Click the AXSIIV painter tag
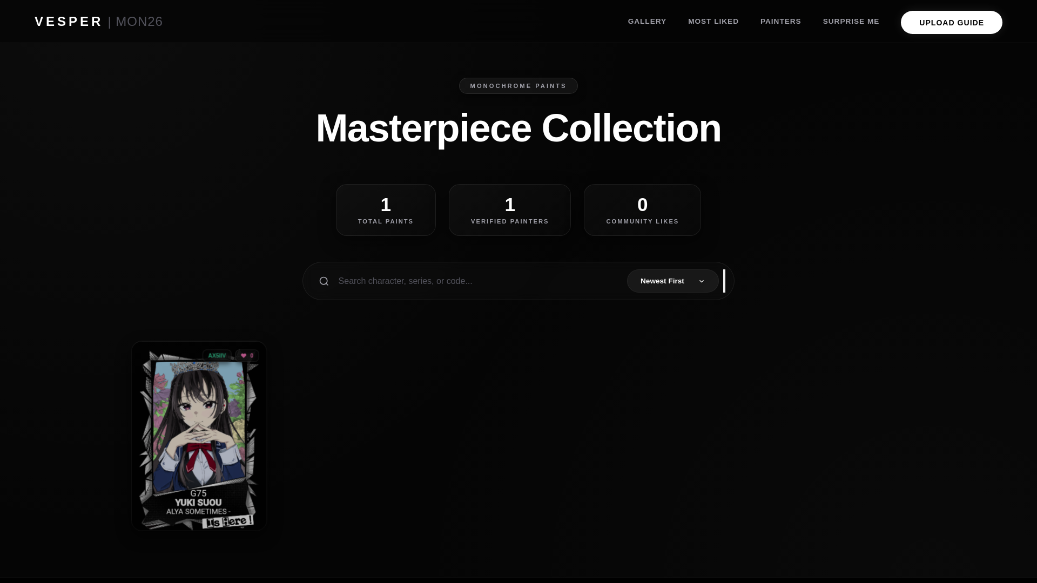Image resolution: width=1037 pixels, height=583 pixels. 217,356
